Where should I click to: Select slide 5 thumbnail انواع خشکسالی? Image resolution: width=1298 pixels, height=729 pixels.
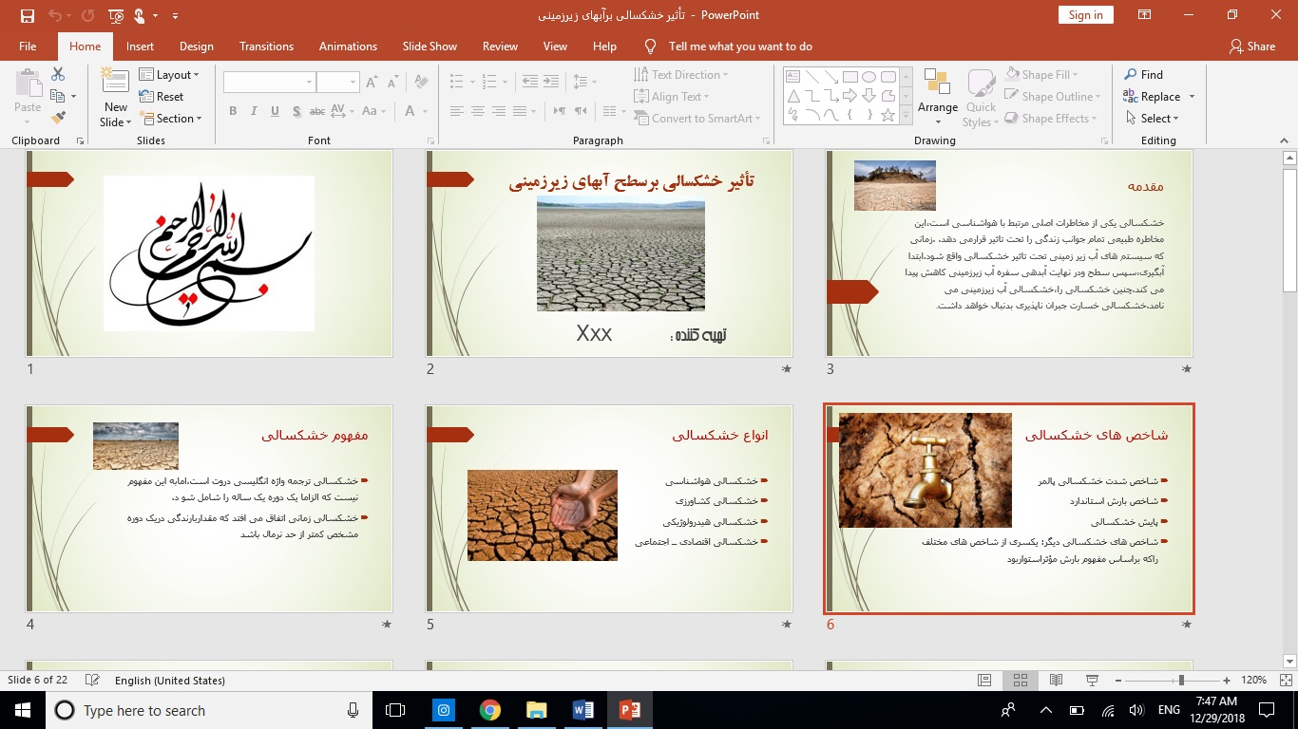(609, 509)
